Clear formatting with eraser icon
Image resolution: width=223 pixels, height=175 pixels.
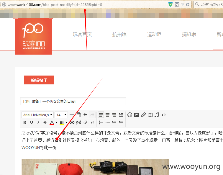pos(85,122)
